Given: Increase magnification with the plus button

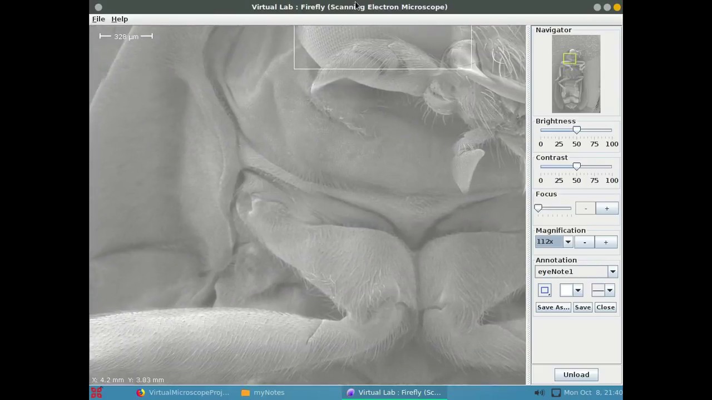Looking at the screenshot, I should [606, 242].
